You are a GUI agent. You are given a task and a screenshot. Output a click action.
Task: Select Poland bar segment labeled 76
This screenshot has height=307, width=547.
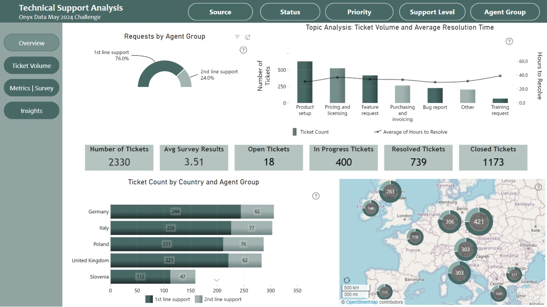click(x=243, y=244)
